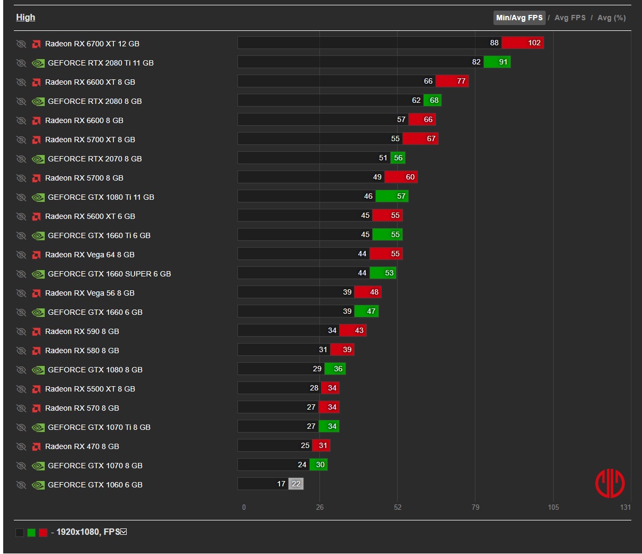The image size is (642, 554).
Task: Select the GEFORCE GTX 1070 Ti 8 GB label
Action: [99, 427]
